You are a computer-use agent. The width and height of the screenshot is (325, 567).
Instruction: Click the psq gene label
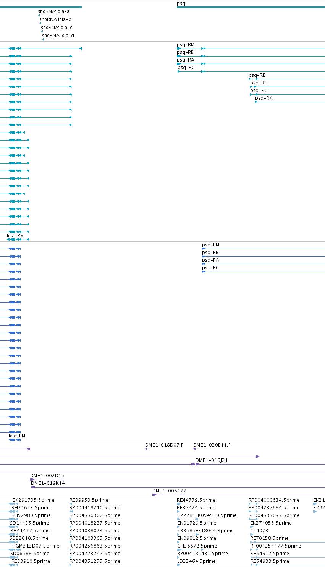181,3
